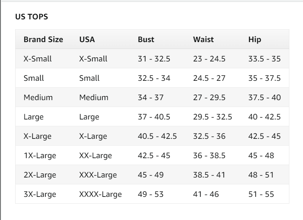Click the 1X-Large brand size cell

point(40,156)
